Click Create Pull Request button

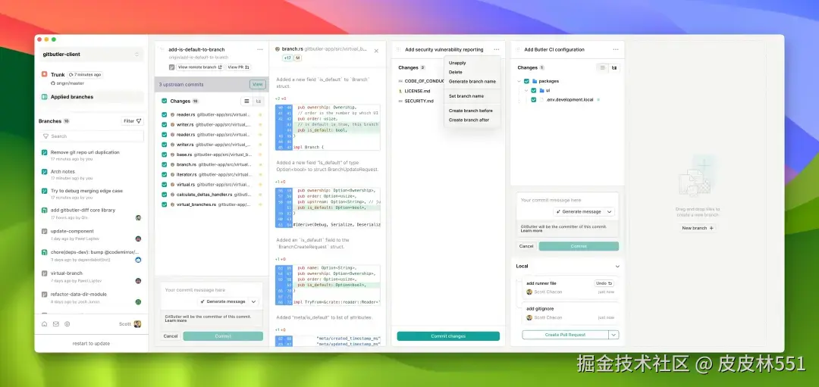565,335
